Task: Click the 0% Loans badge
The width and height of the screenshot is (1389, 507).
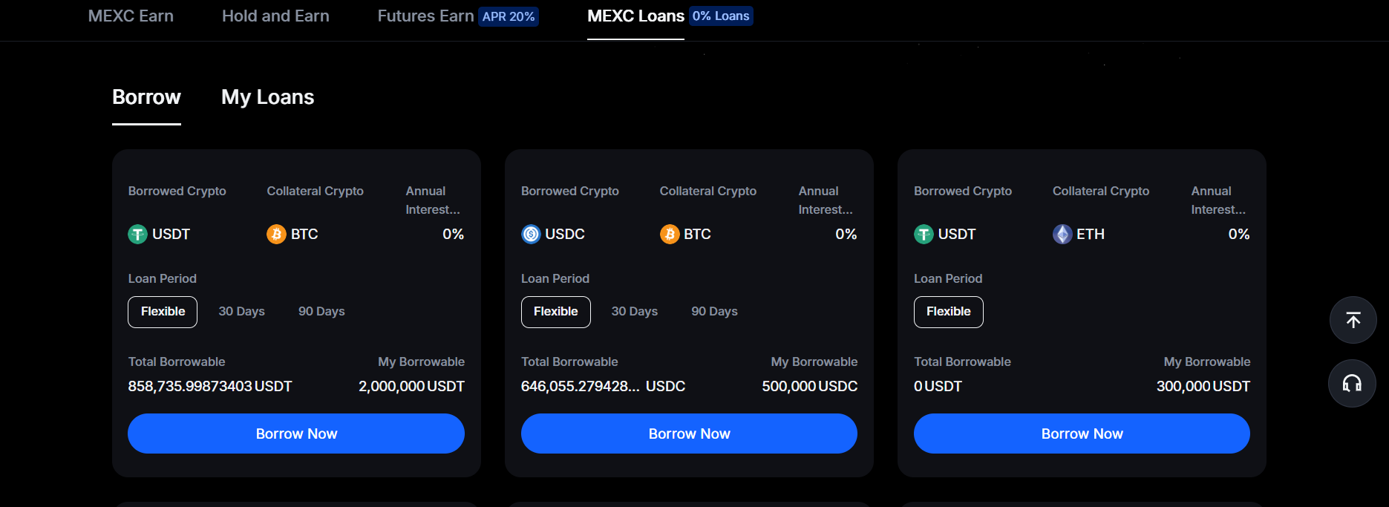Action: (x=721, y=16)
